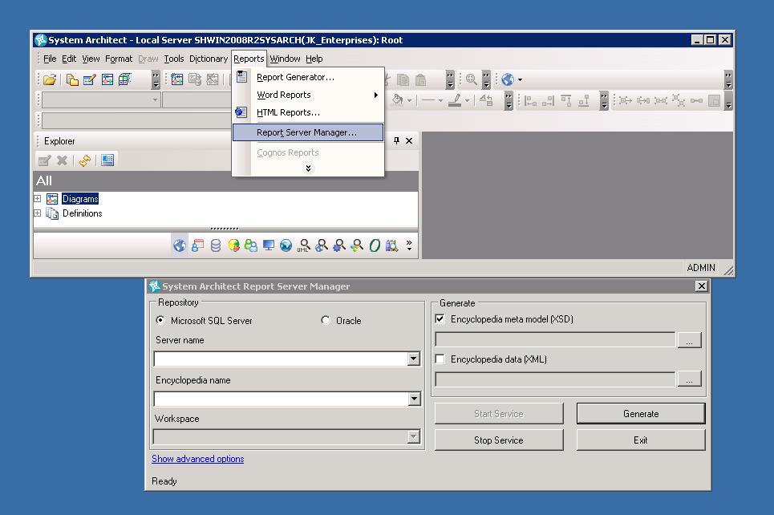This screenshot has height=515, width=774.
Task: Select the database cylinder icon in Explorer strip
Action: [216, 245]
